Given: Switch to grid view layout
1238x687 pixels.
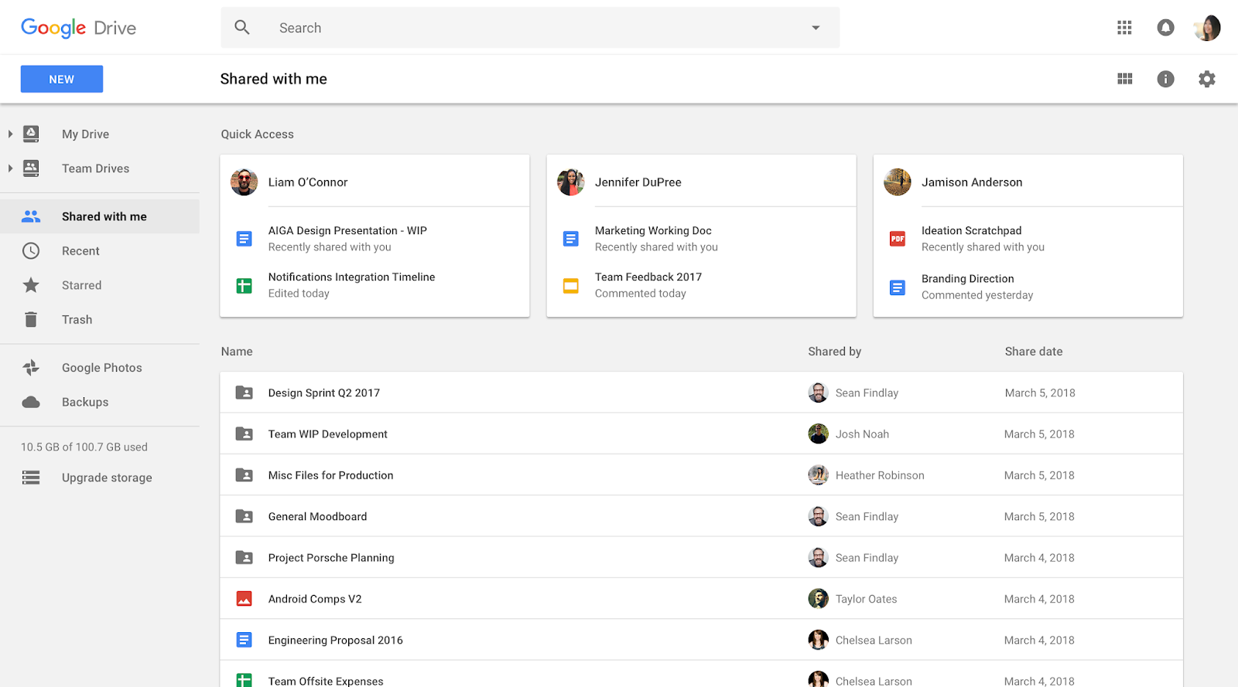Looking at the screenshot, I should (x=1124, y=79).
